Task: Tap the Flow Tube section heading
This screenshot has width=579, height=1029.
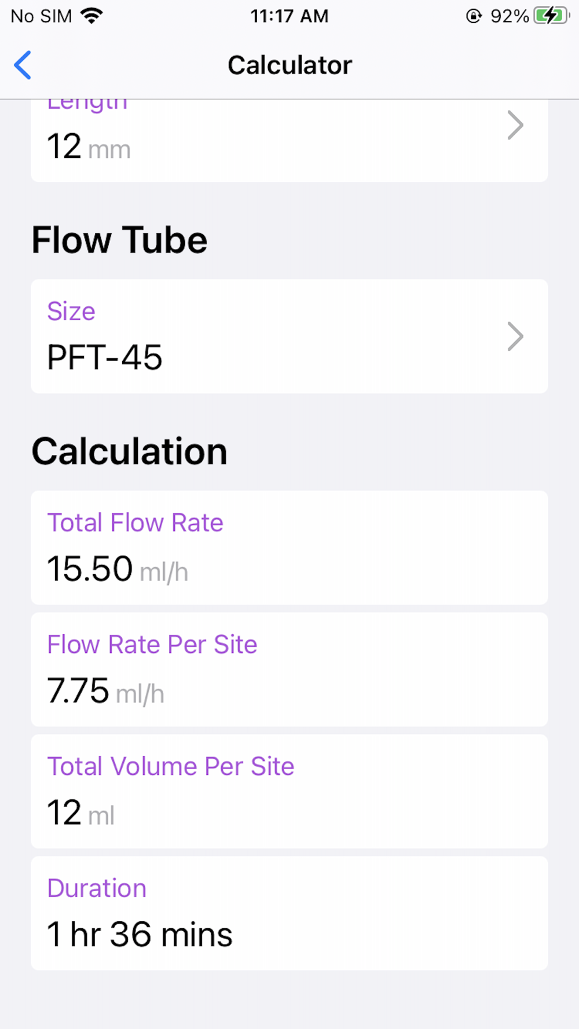Action: click(x=119, y=240)
